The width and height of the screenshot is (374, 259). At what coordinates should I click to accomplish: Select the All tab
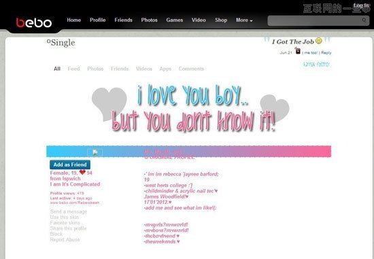(x=56, y=69)
